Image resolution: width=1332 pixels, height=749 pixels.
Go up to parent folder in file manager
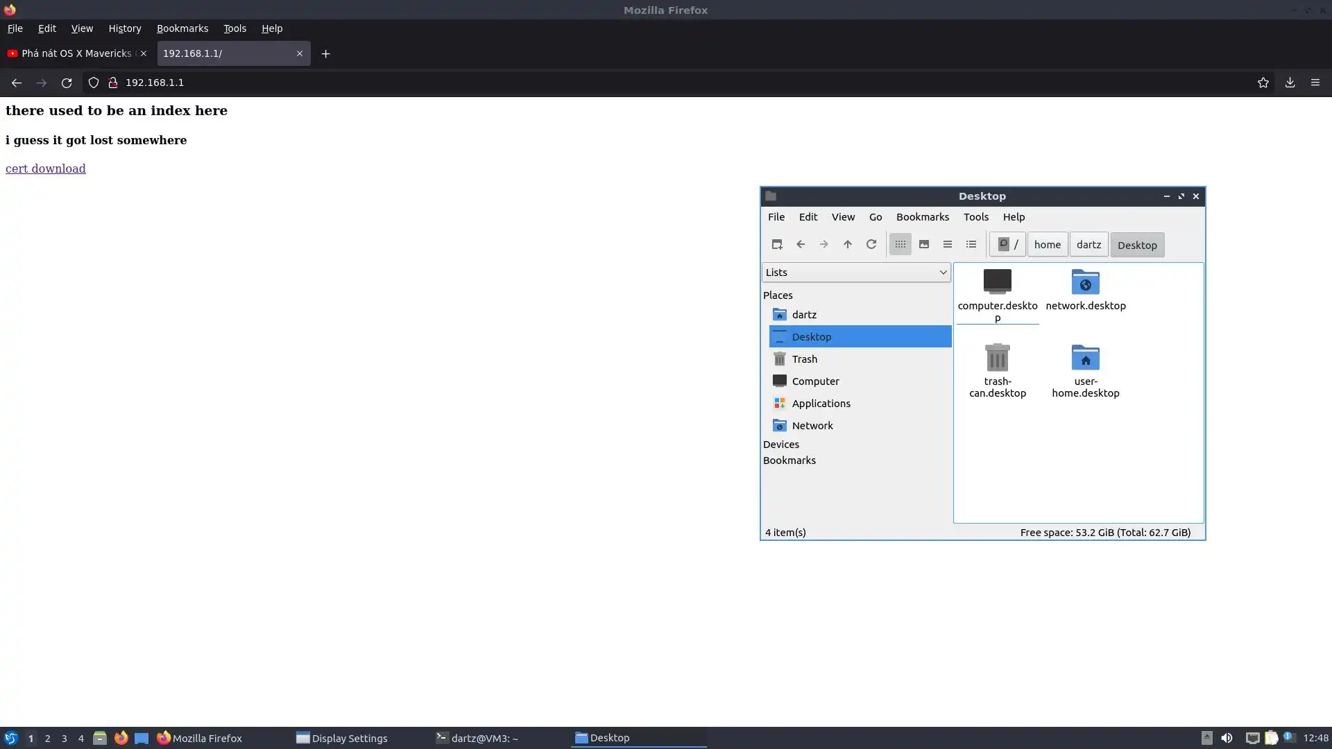847,244
